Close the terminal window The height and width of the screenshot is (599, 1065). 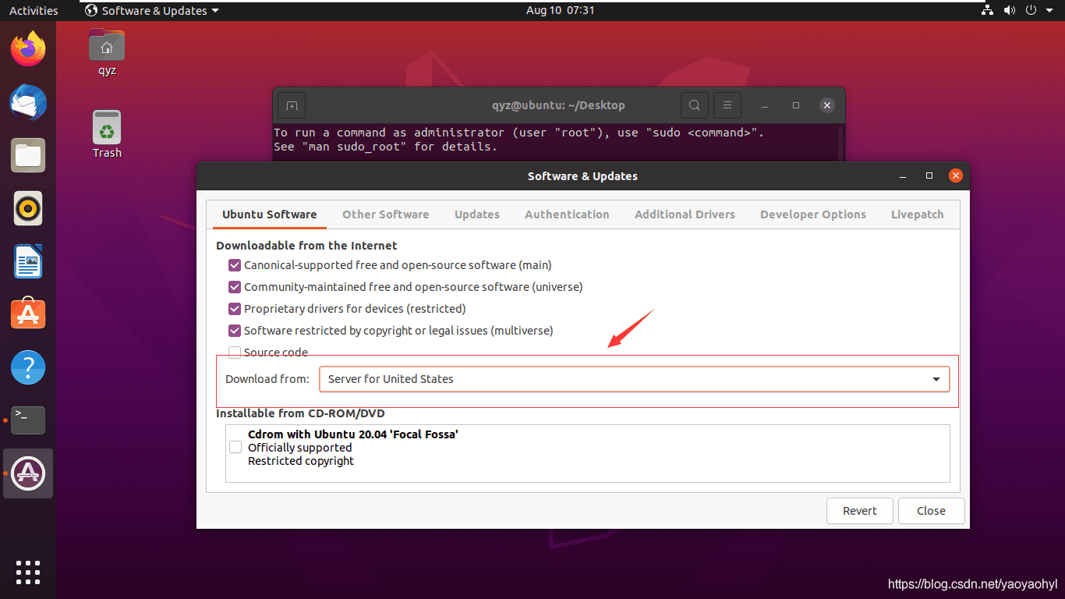pos(827,105)
